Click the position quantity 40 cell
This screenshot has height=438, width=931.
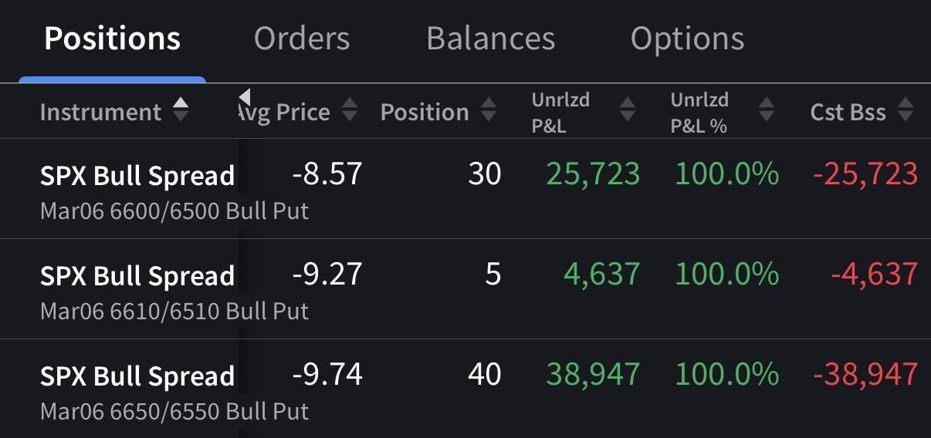click(484, 375)
